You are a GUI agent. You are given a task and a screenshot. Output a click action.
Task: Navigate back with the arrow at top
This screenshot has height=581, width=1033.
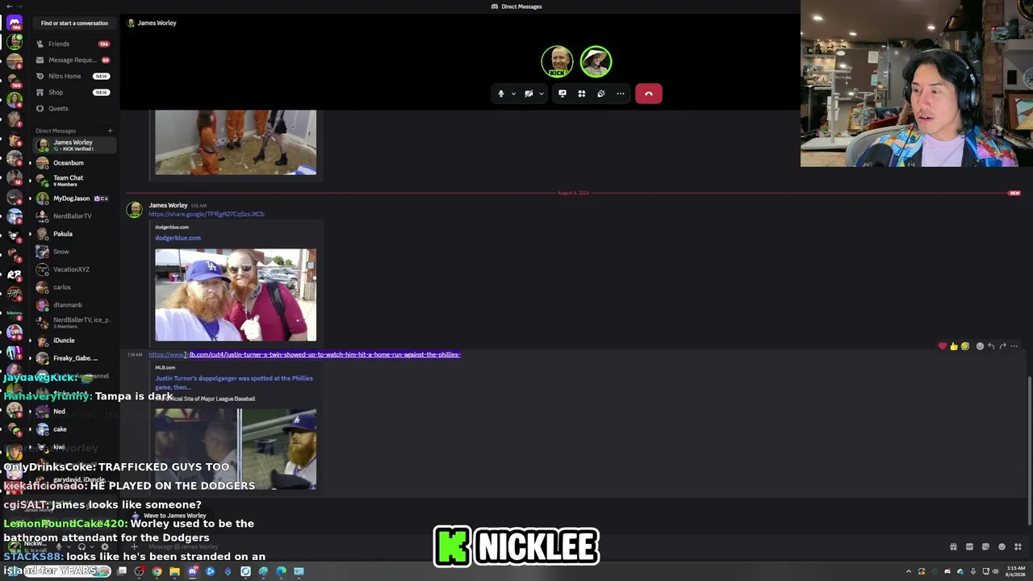8,6
